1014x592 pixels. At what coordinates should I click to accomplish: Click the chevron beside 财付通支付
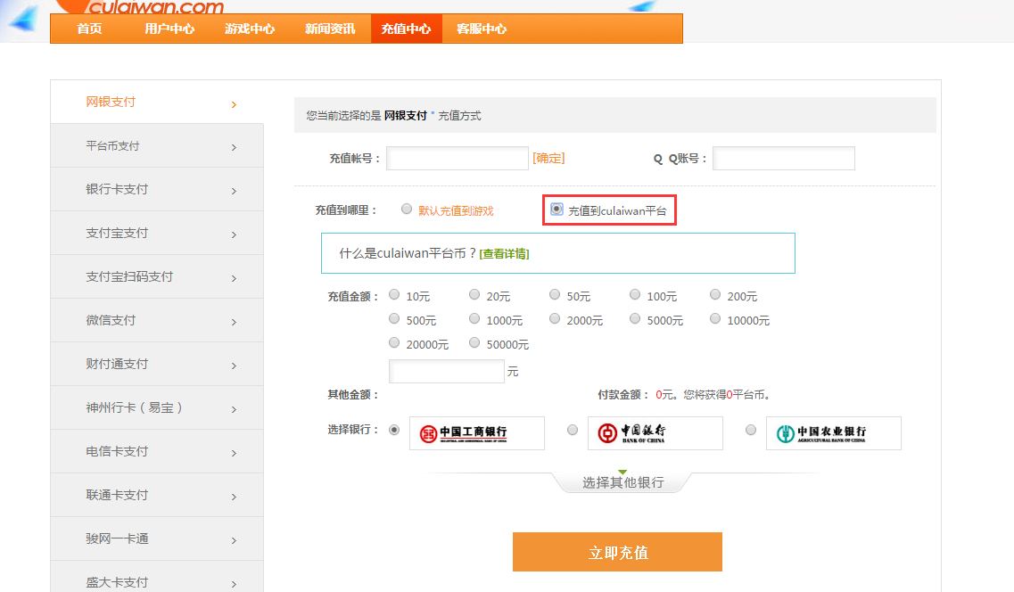point(234,366)
